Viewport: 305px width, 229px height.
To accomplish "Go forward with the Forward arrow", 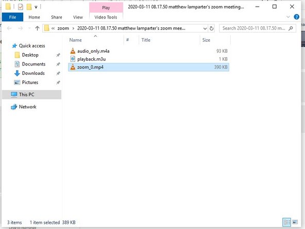I will click(21, 28).
